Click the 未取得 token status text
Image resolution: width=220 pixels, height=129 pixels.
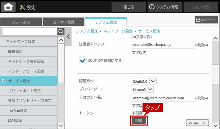[137, 113]
